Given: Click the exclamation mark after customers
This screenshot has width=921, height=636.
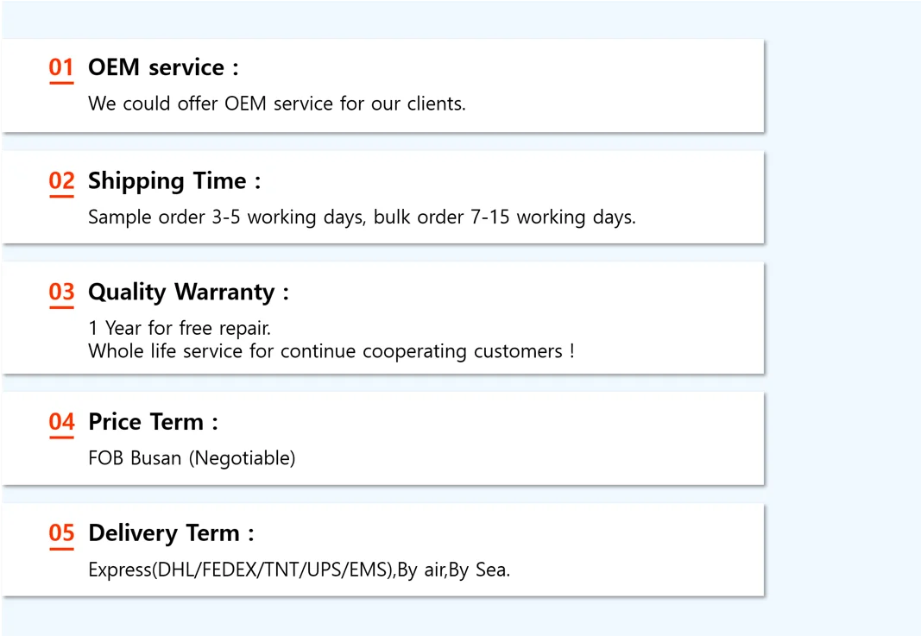Looking at the screenshot, I should [571, 351].
